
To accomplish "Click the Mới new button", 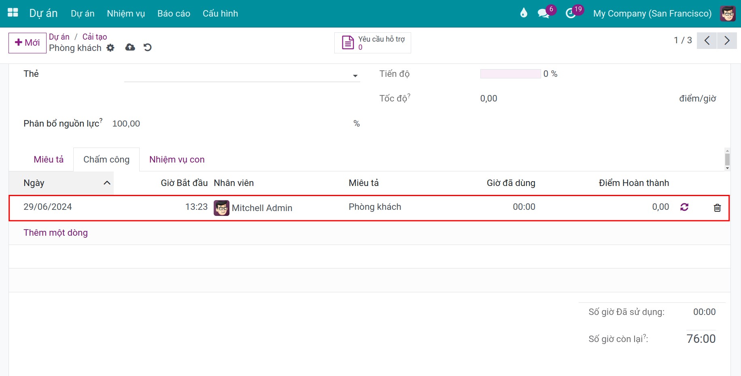I will pos(28,43).
